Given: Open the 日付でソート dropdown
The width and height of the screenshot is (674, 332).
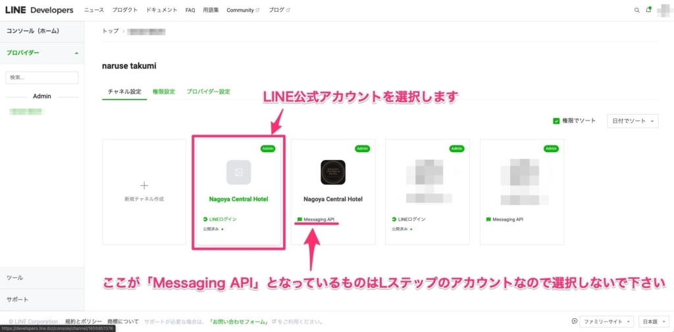Looking at the screenshot, I should (632, 121).
